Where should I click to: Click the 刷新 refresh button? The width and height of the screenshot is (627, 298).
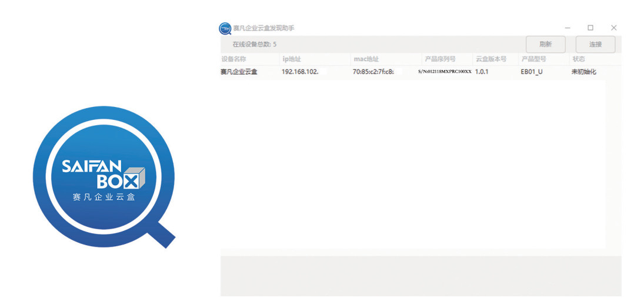[545, 44]
